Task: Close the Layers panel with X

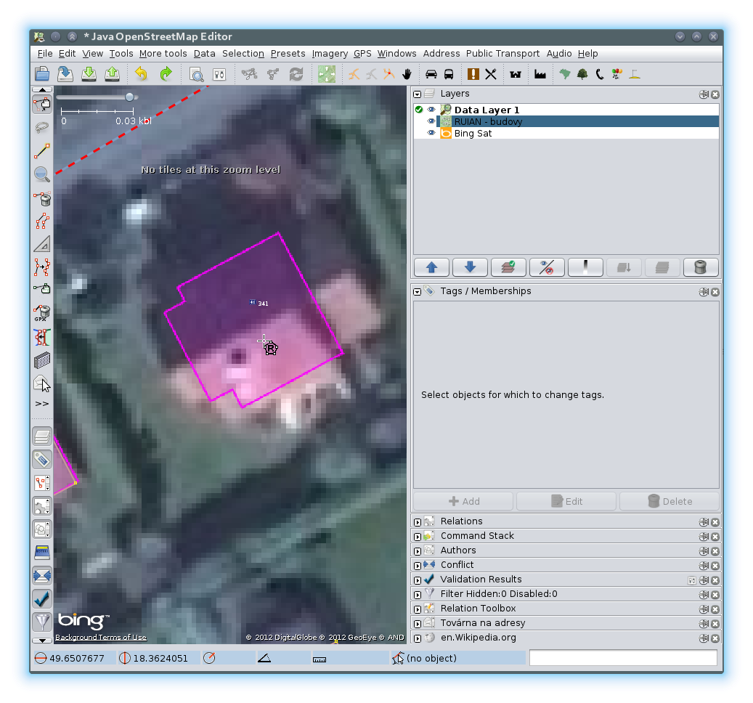Action: [715, 94]
